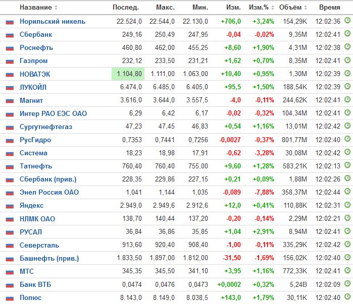Click the clock icon in Роснефть row

click(x=347, y=47)
